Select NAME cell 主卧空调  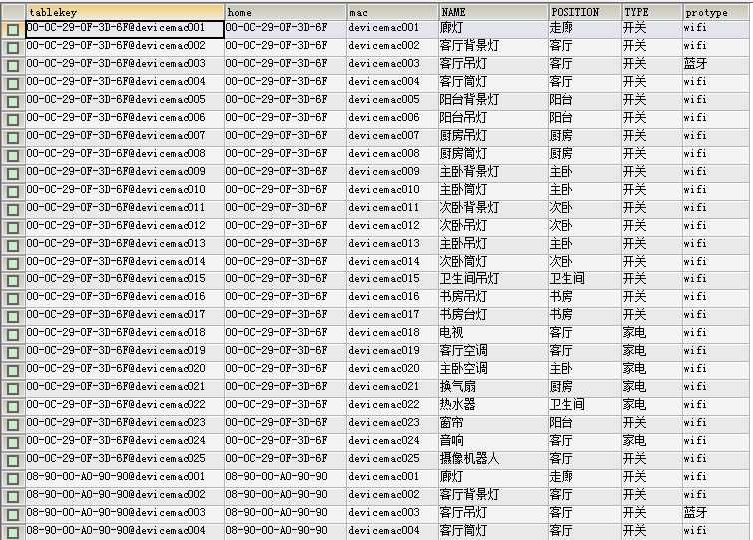[x=493, y=369]
